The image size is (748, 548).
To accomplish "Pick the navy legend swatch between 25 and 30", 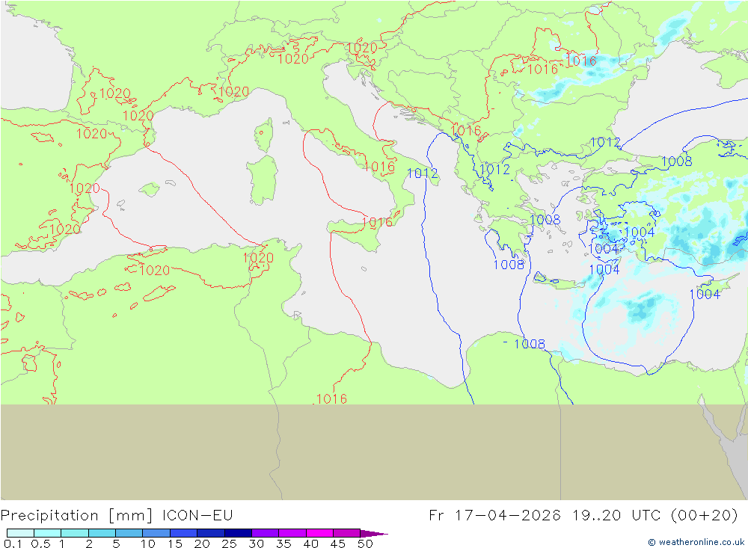I will click(238, 533).
